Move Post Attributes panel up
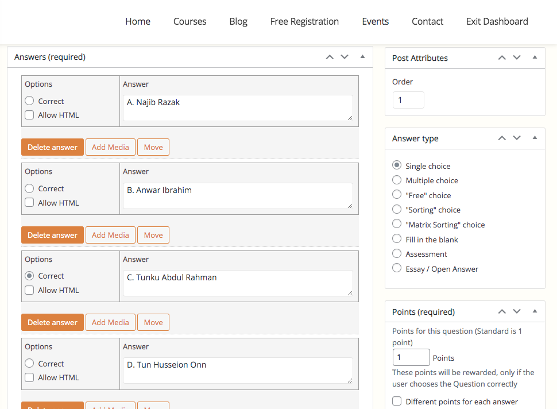The width and height of the screenshot is (557, 409). click(x=502, y=58)
